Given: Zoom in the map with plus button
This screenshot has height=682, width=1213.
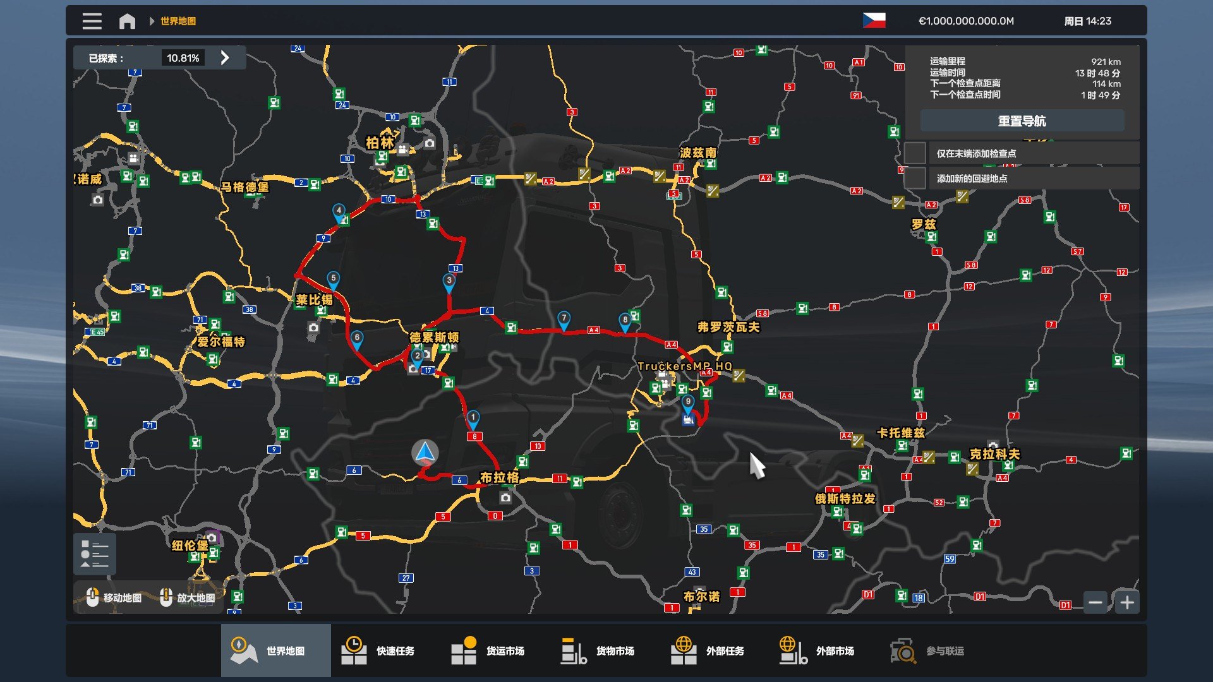Looking at the screenshot, I should [x=1127, y=602].
